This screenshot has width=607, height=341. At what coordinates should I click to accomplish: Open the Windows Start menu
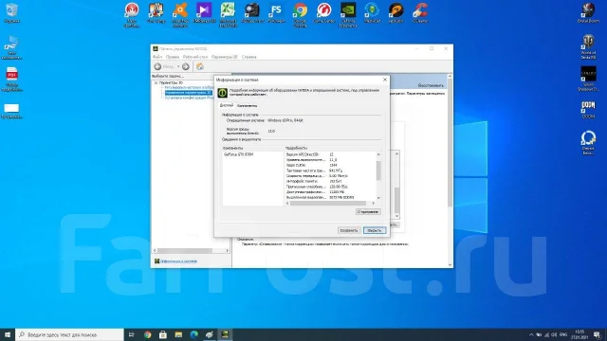point(8,334)
